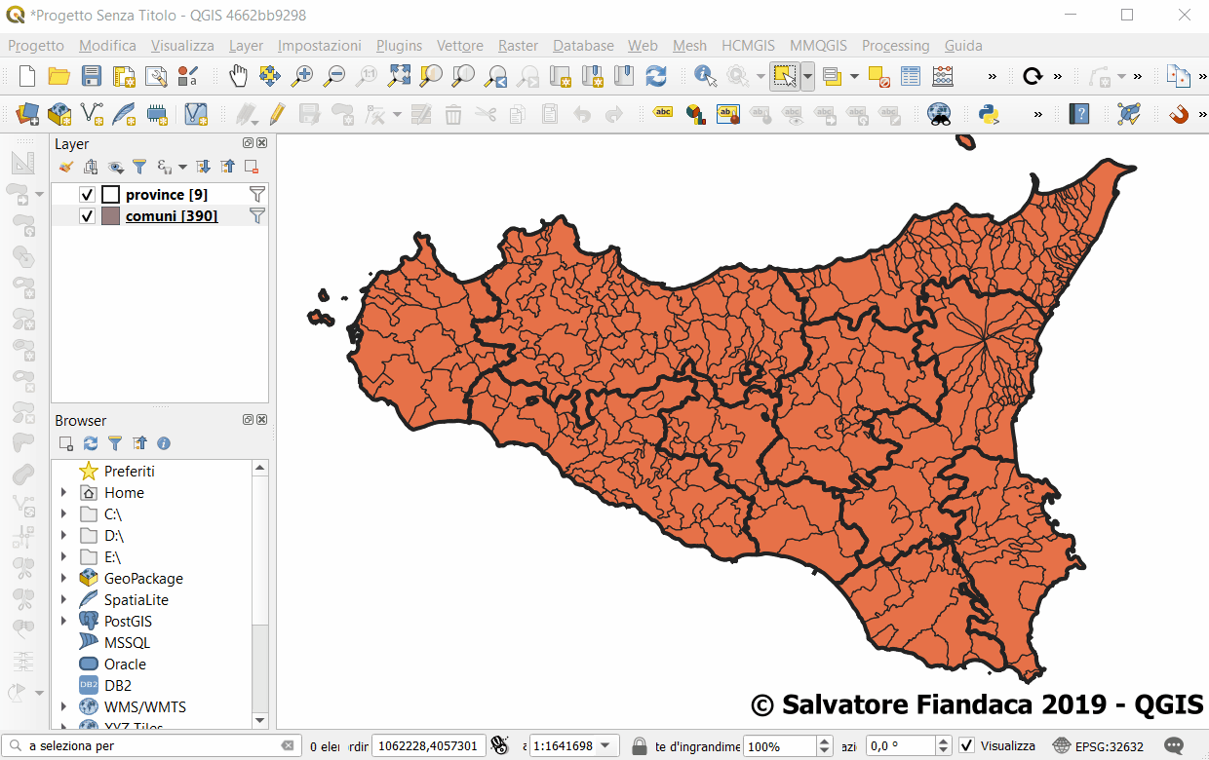Select the Pan Map hand tool
Screen dimensions: 1209x760
coord(238,76)
